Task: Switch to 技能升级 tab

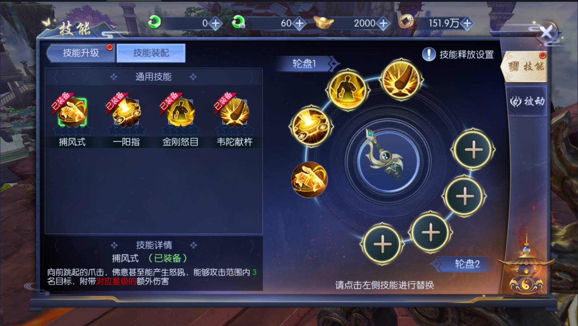Action: tap(81, 53)
